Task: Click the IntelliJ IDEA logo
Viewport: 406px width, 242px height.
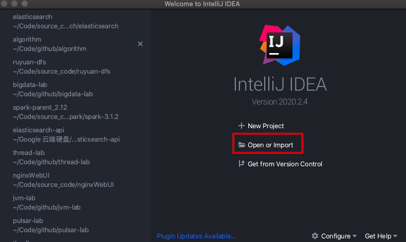Action: (280, 44)
